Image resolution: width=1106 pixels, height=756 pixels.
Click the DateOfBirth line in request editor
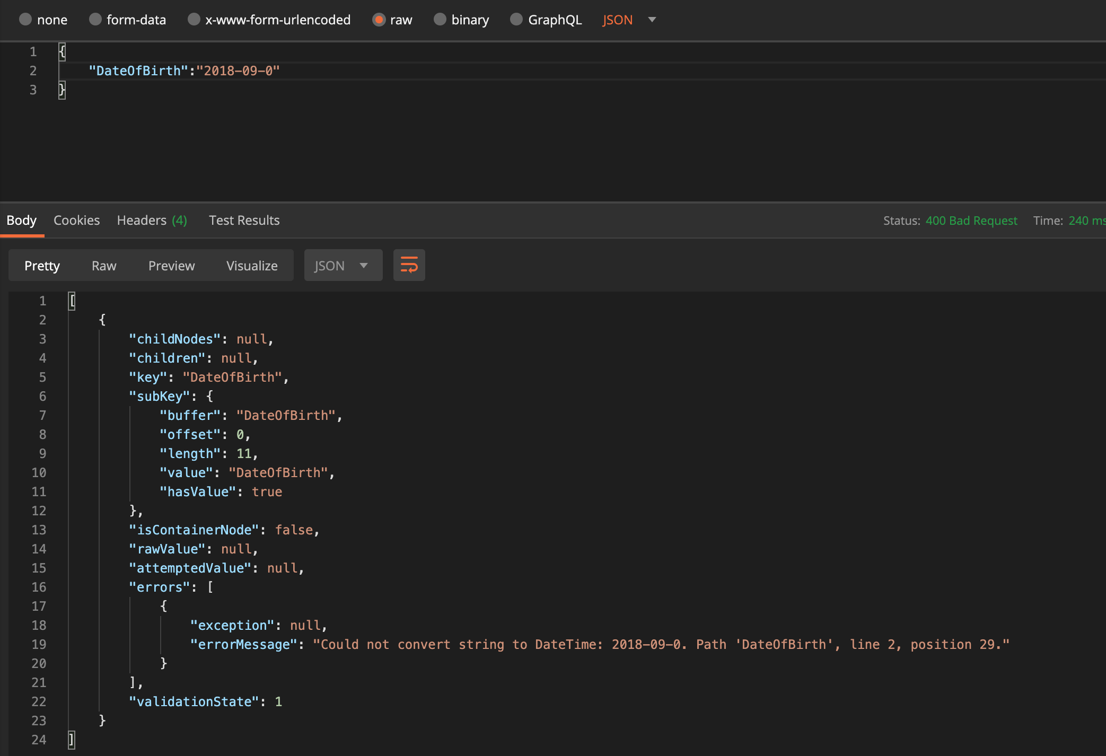(184, 71)
